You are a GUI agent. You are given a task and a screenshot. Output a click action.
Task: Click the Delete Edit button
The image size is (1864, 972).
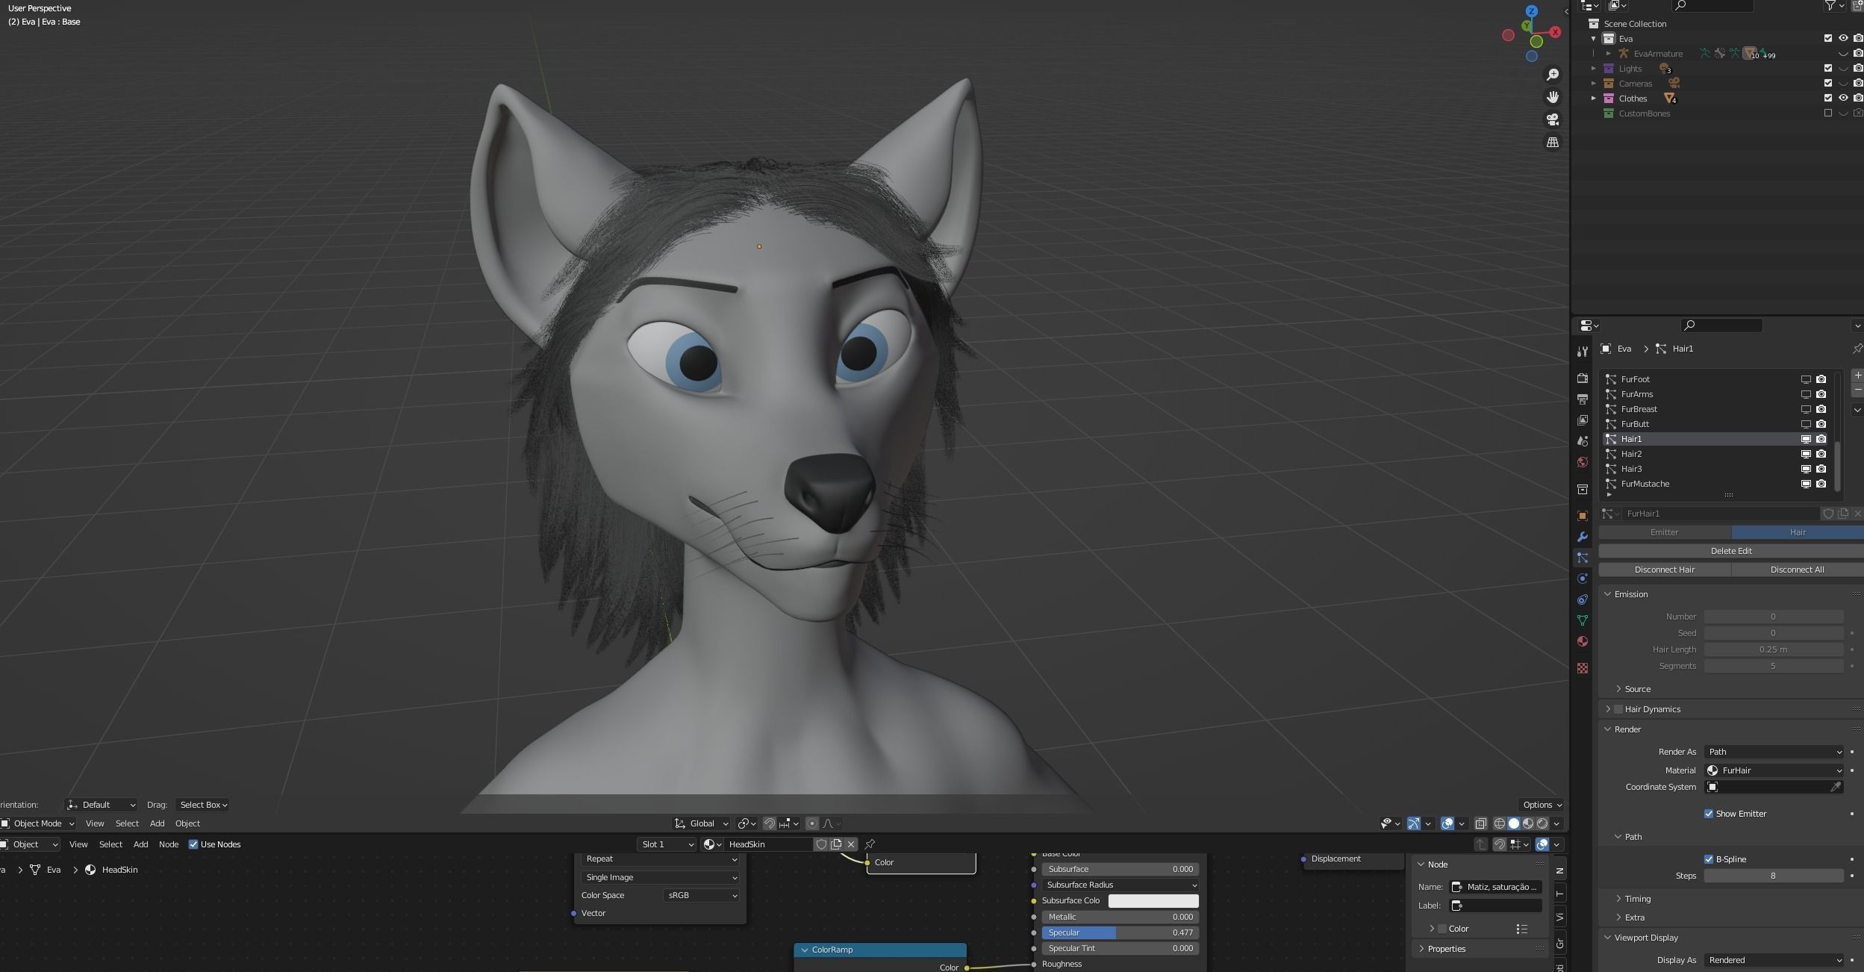pyautogui.click(x=1731, y=551)
